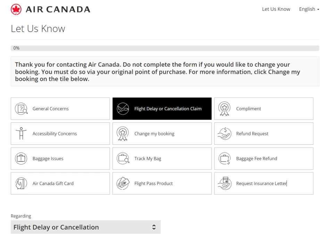
Task: Select the Refund Request tile label
Action: (x=252, y=134)
